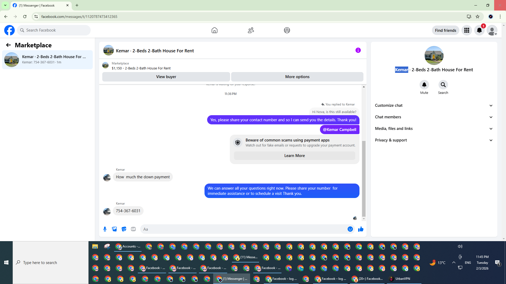Send a thumbs-up like
This screenshot has width=506, height=284.
click(361, 229)
